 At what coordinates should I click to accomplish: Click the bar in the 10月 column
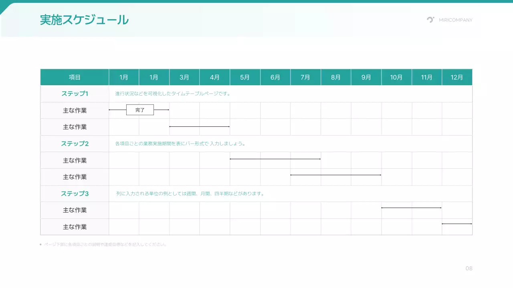(x=412, y=207)
